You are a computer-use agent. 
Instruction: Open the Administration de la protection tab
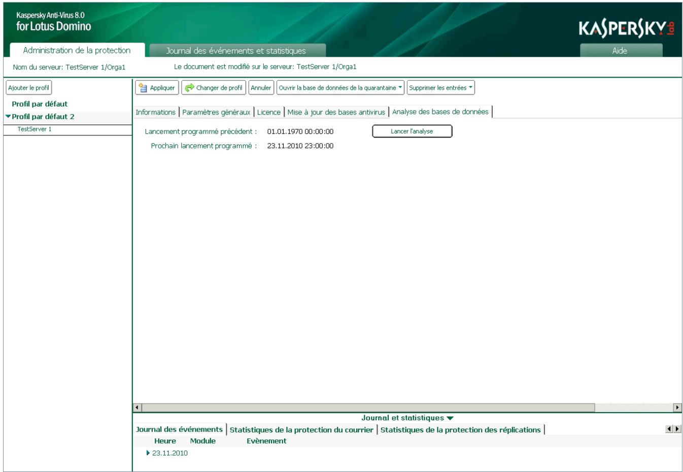[x=77, y=50]
